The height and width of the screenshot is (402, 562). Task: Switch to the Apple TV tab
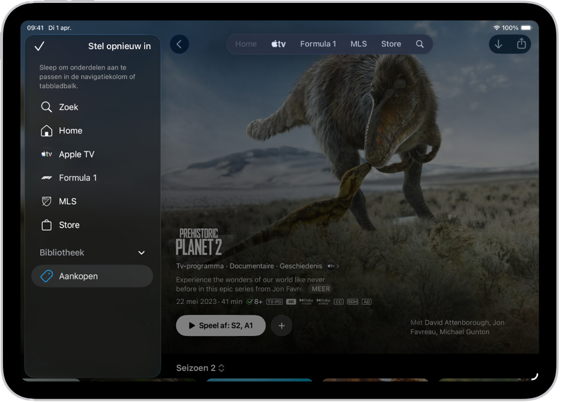tap(278, 44)
